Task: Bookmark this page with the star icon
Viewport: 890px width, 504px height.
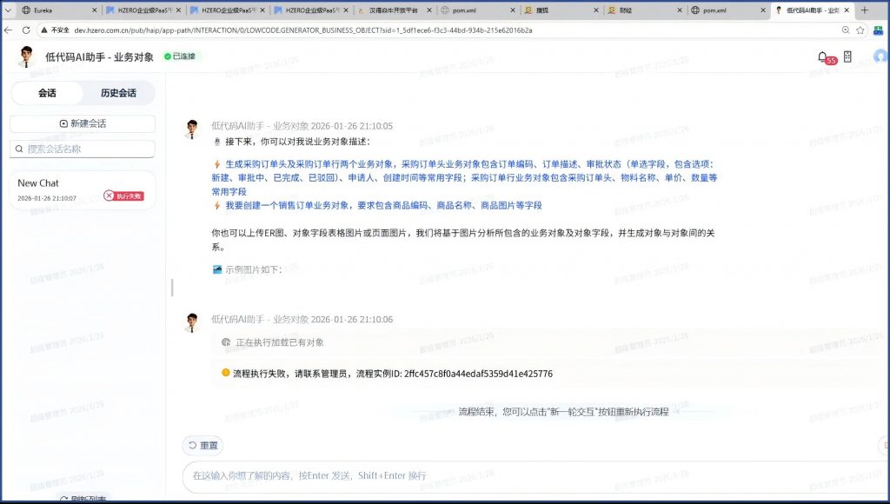Action: pos(860,30)
